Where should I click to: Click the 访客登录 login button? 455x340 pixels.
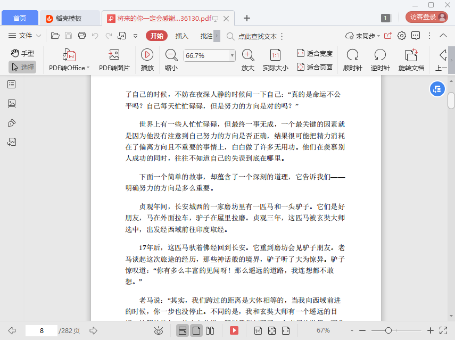pyautogui.click(x=427, y=17)
